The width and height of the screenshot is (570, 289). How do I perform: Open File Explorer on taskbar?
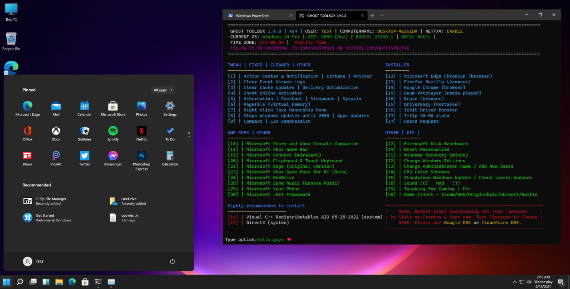click(x=59, y=282)
